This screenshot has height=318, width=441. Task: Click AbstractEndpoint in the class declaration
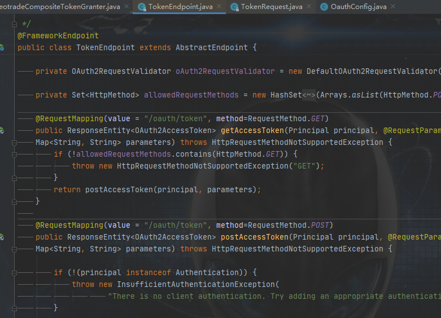212,47
